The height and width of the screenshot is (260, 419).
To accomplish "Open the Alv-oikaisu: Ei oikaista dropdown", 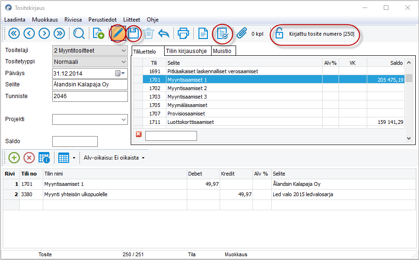I will tap(114, 158).
